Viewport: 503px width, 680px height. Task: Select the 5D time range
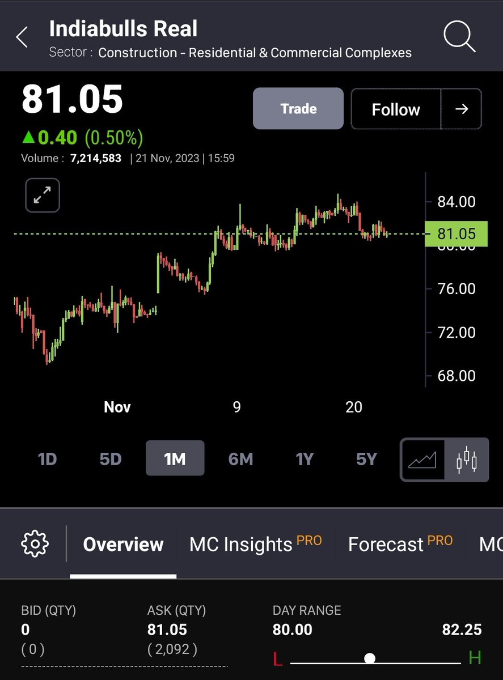(111, 458)
